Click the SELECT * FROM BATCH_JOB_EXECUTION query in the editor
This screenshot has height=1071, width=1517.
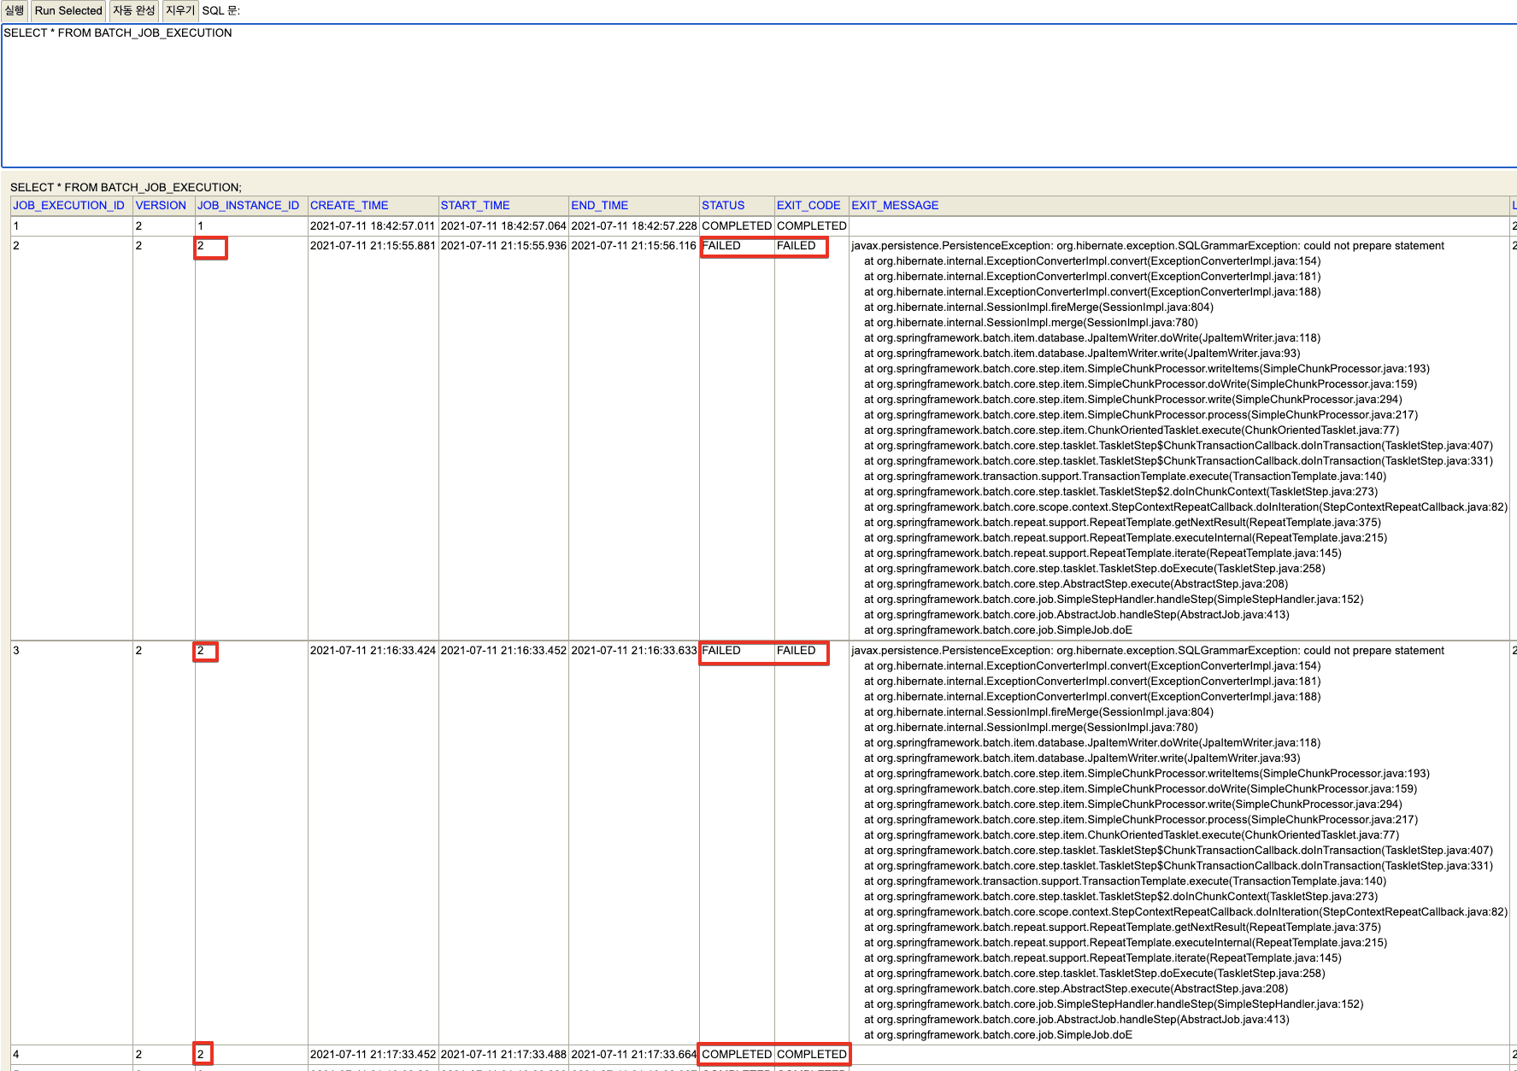click(x=118, y=33)
